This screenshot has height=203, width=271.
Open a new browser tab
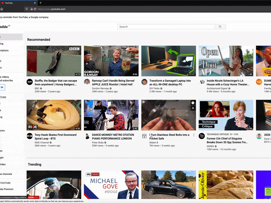[x=41, y=3]
